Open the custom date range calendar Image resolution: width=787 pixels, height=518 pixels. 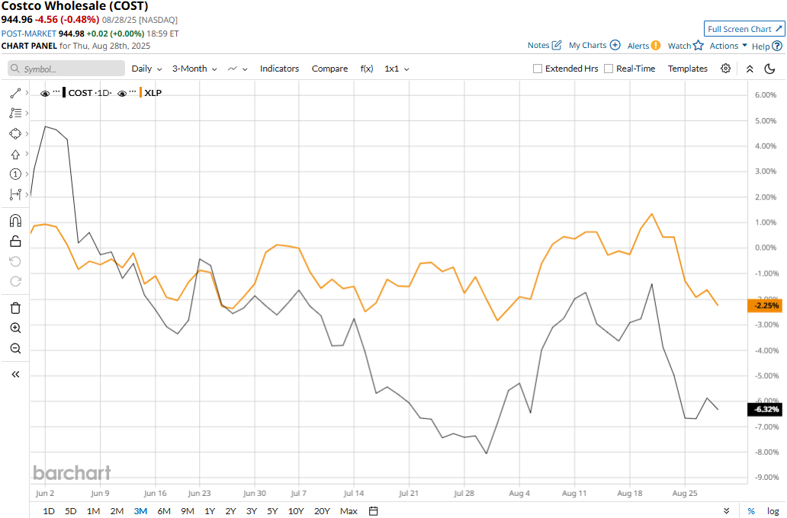373,511
